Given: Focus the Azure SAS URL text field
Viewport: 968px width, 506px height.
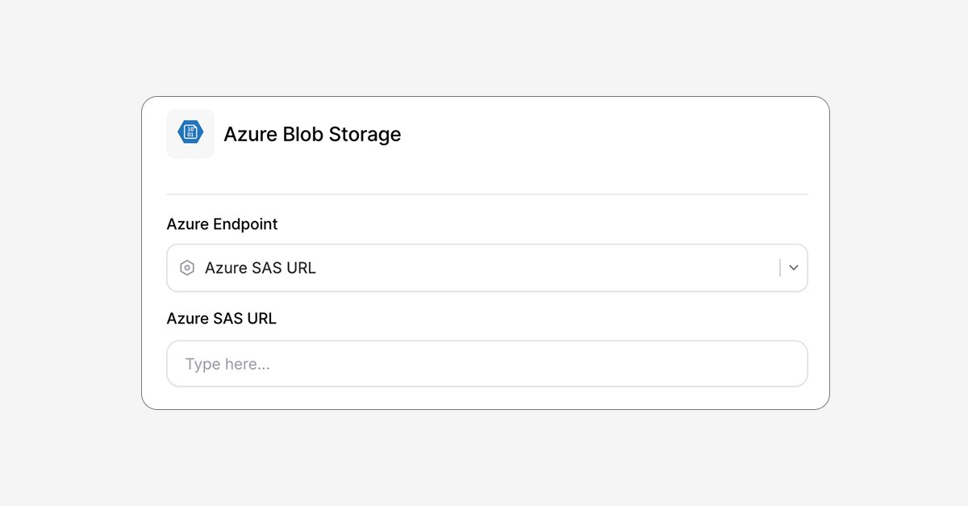Looking at the screenshot, I should [x=487, y=363].
